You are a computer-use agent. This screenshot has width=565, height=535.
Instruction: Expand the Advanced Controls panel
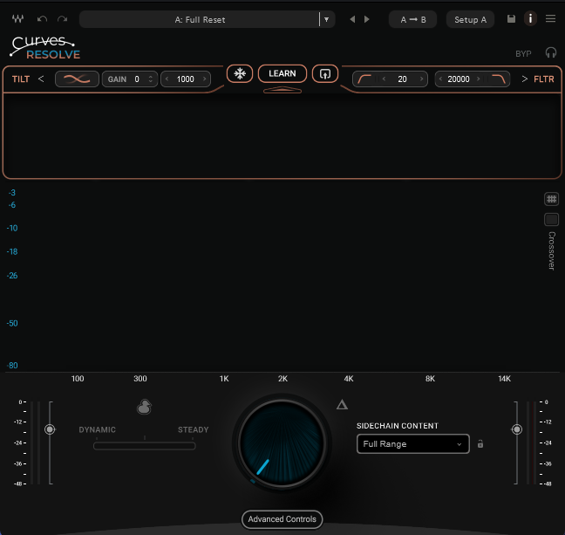(x=282, y=519)
